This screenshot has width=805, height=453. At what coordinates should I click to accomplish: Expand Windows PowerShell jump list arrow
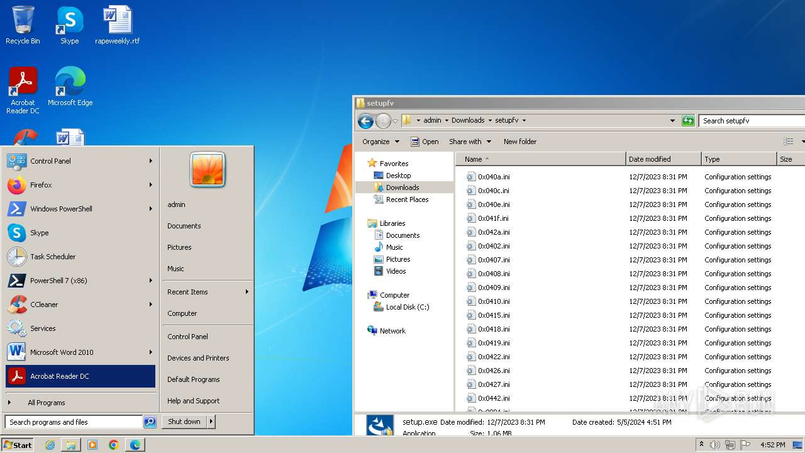click(x=151, y=209)
